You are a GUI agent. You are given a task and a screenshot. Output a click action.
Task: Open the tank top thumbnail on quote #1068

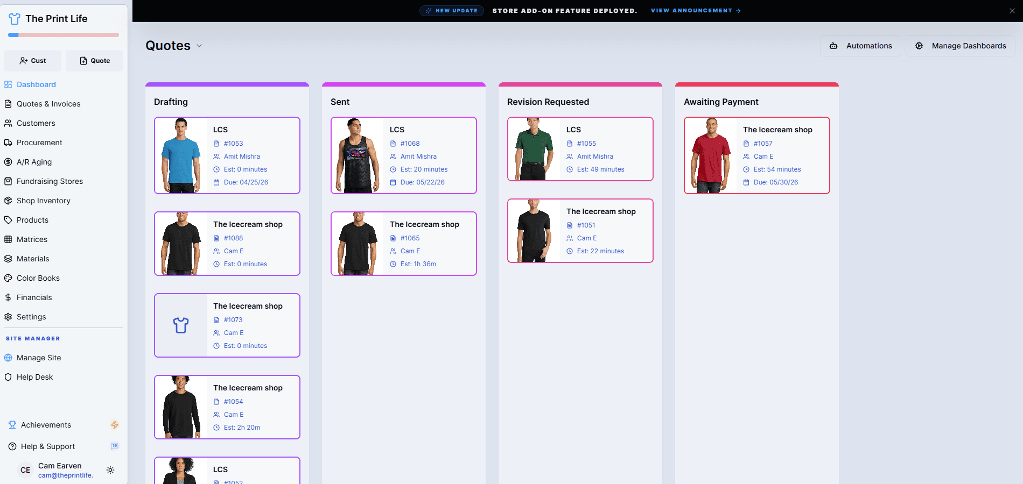tap(358, 155)
